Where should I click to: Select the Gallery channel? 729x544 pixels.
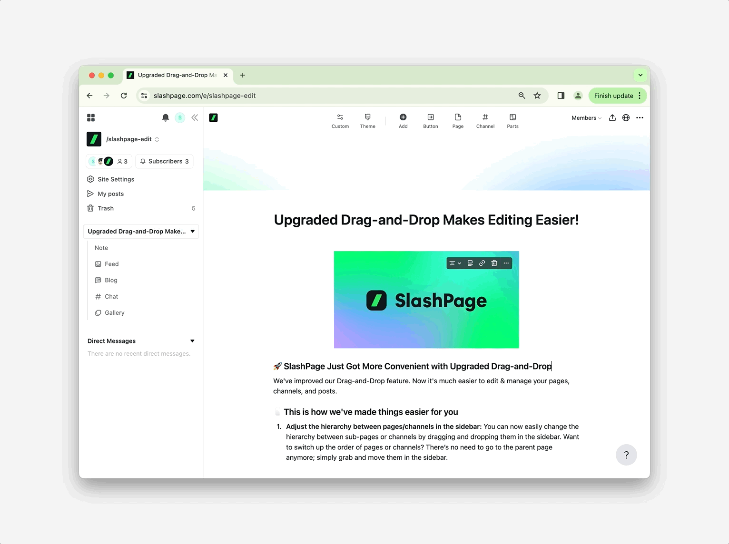click(x=110, y=312)
